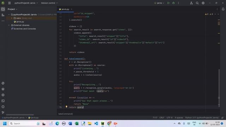Open jarvis run configuration dropdown
Image resolution: width=226 pixels, height=127 pixels.
pyautogui.click(x=159, y=3)
